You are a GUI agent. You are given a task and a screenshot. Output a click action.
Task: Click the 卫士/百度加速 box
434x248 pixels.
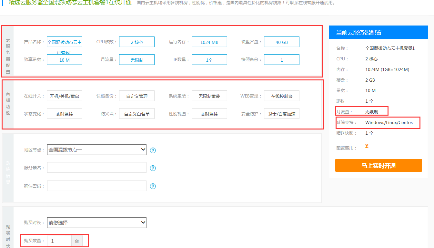pos(282,114)
